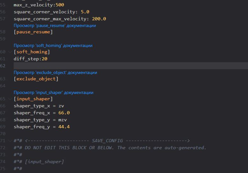Open the 'soft_homing' documentation link
The image size is (248, 173).
pyautogui.click(x=53, y=45)
